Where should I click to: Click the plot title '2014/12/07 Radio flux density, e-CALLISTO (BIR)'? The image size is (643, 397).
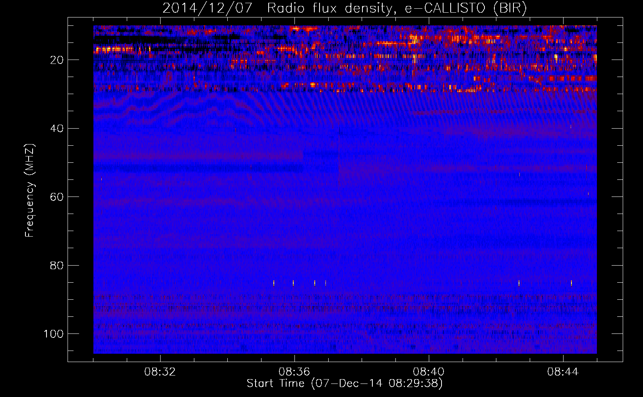[345, 8]
